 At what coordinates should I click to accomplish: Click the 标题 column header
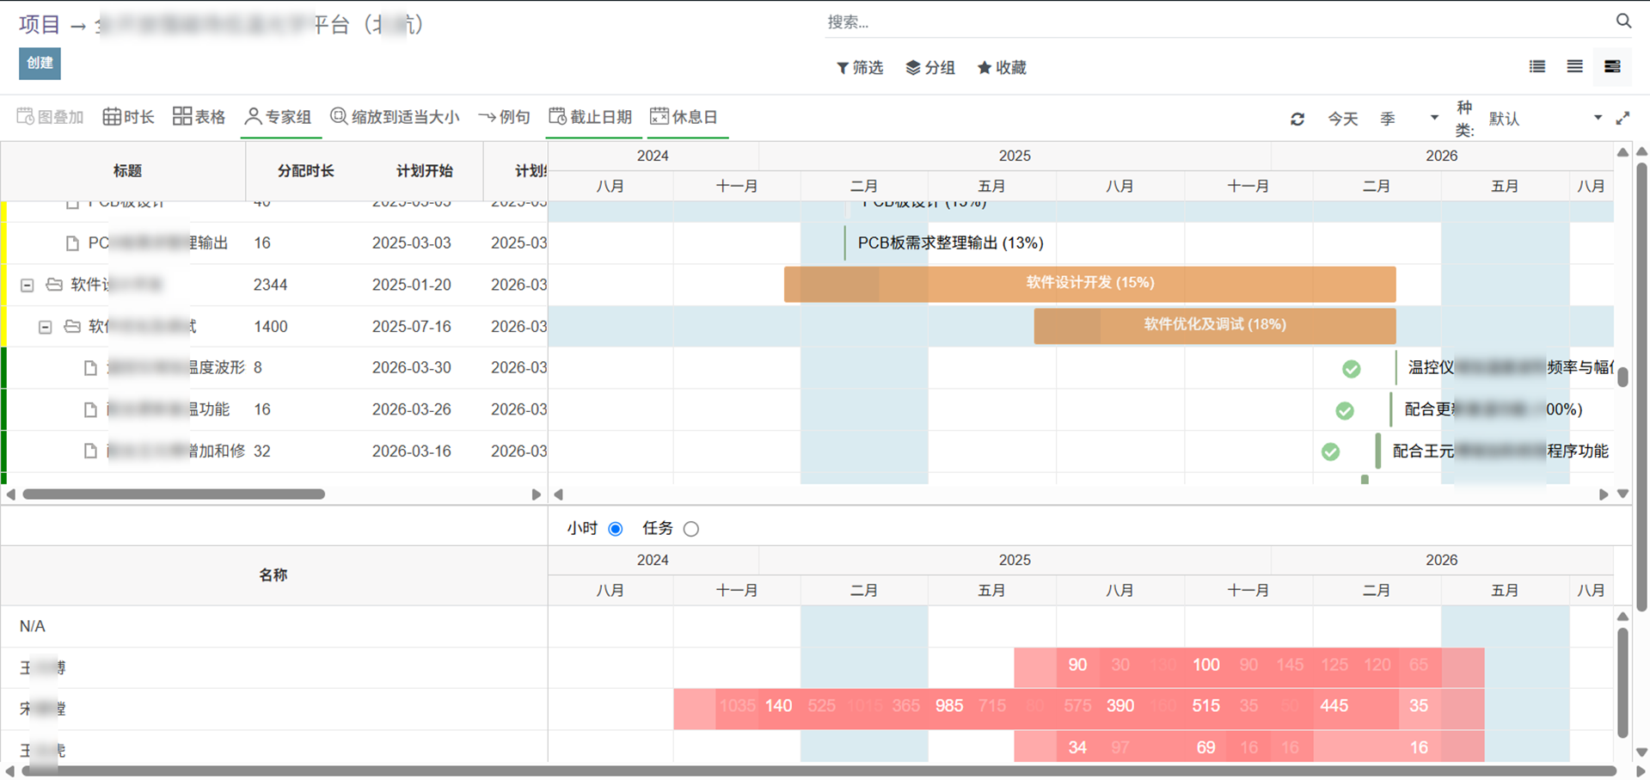(127, 171)
